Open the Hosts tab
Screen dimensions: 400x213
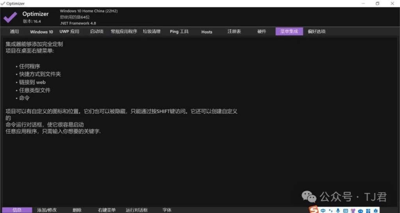207,32
